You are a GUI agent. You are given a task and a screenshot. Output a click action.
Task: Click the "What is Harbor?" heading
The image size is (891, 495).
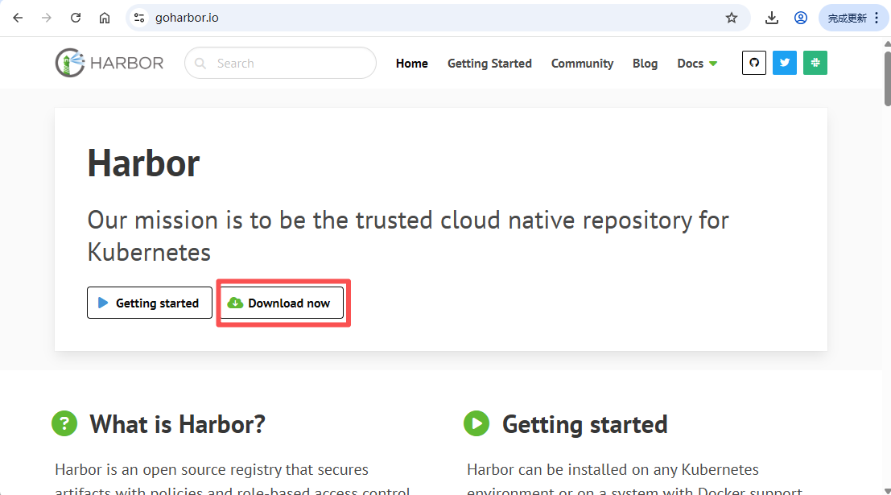pyautogui.click(x=177, y=424)
